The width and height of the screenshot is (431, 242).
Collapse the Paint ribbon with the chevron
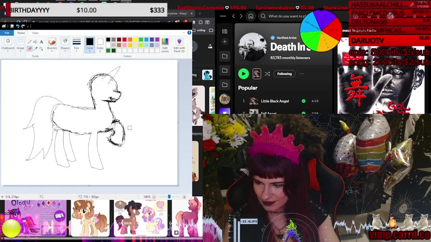(x=184, y=33)
